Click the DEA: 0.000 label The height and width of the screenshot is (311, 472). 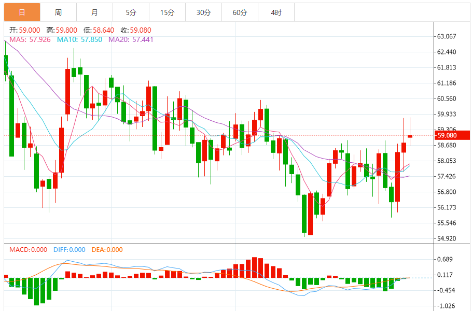[x=107, y=249]
